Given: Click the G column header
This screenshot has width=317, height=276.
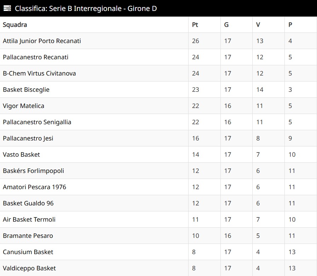Looking at the screenshot, I should pos(226,25).
